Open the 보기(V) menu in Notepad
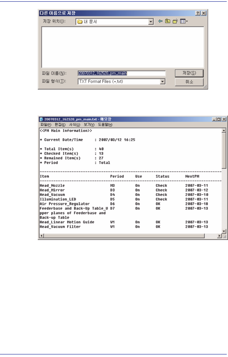Viewport: 228px width, 357px height. 89,125
